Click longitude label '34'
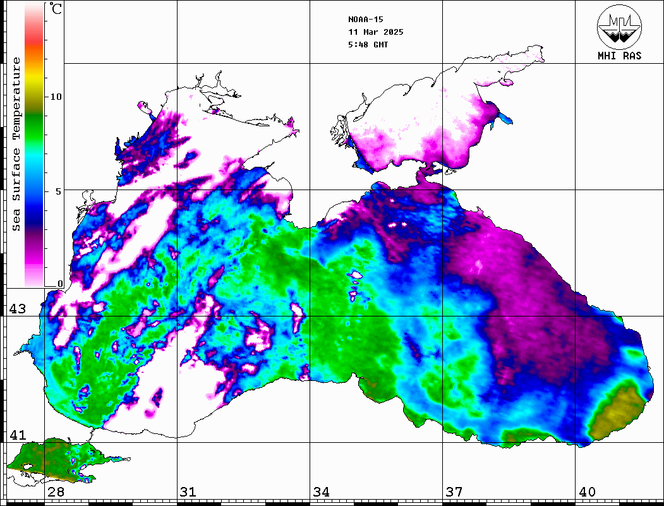This screenshot has width=664, height=506. click(x=321, y=492)
